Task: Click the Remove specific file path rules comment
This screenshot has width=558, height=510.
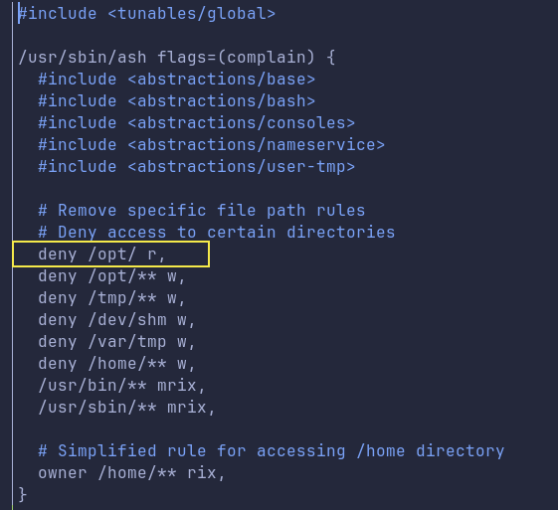Action: pos(202,211)
